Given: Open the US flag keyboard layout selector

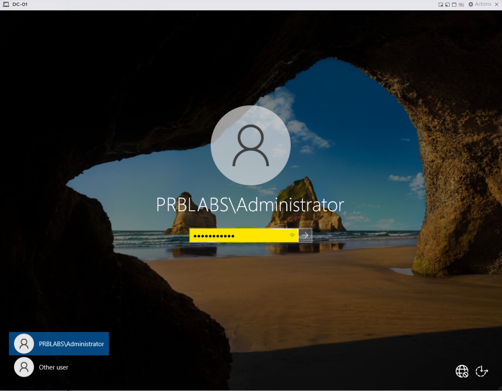Looking at the screenshot, I should (x=461, y=5).
